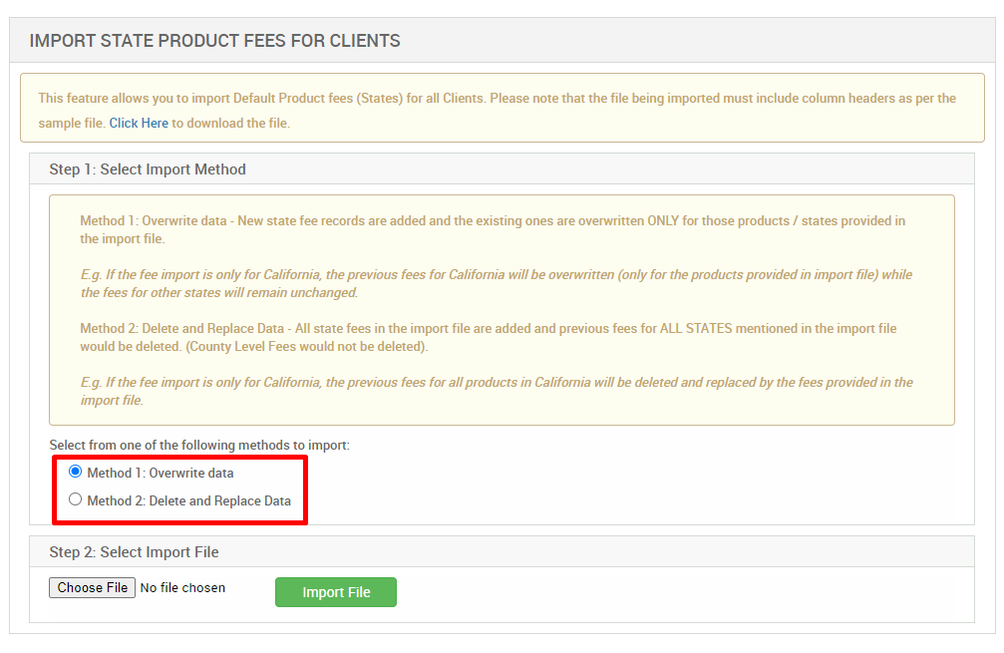Select the Method 2: Delete and Replace Data option
The height and width of the screenshot is (653, 1004).
coord(76,498)
